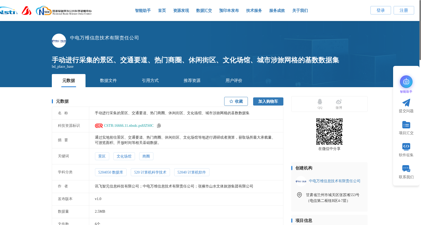Click the 提交问题 paper plane icon
The height and width of the screenshot is (225, 421).
(x=406, y=103)
